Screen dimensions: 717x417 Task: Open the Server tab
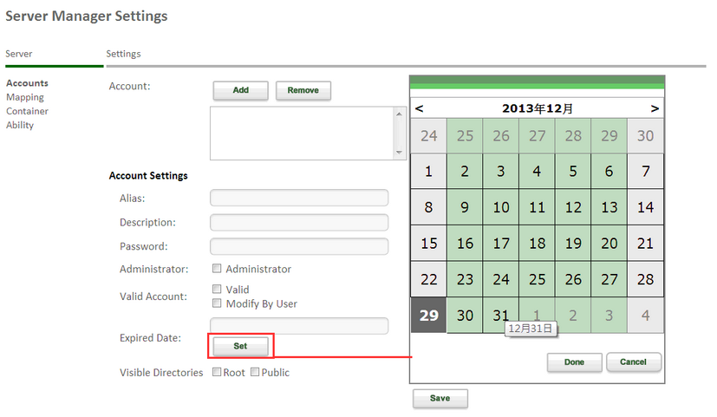[x=19, y=54]
